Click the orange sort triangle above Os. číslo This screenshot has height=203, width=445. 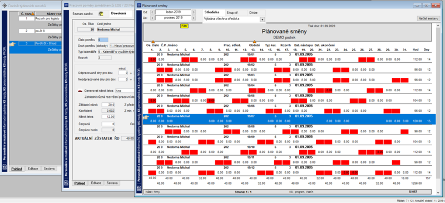coord(152,42)
